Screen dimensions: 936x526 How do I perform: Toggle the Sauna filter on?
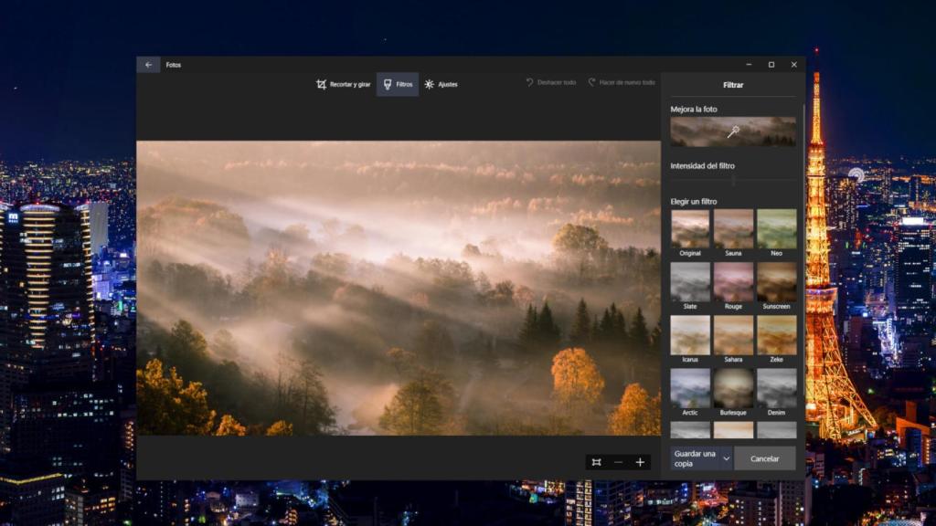[732, 227]
